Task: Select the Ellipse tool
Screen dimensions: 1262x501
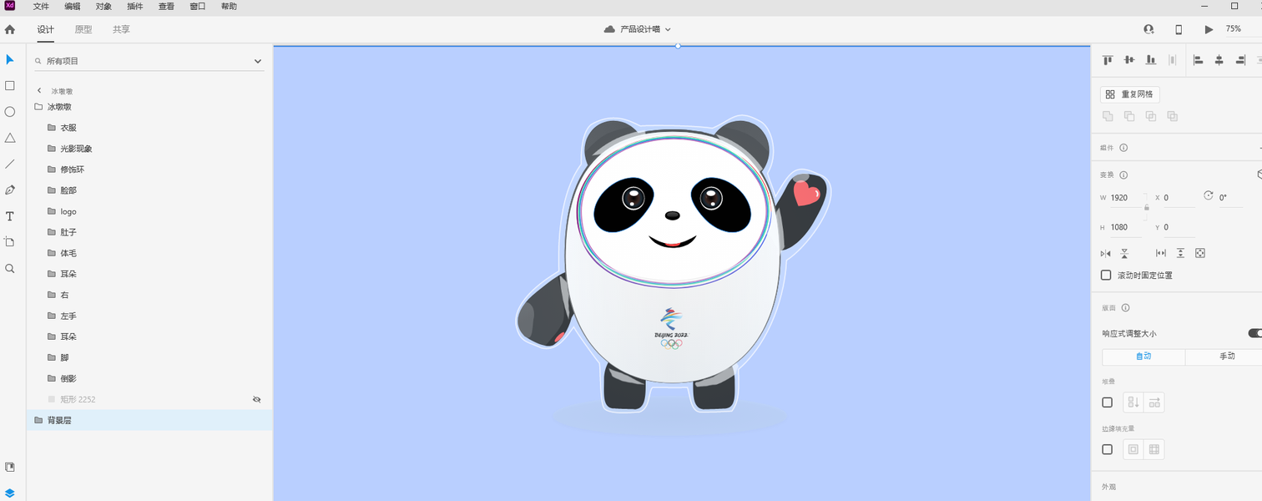Action: [10, 112]
